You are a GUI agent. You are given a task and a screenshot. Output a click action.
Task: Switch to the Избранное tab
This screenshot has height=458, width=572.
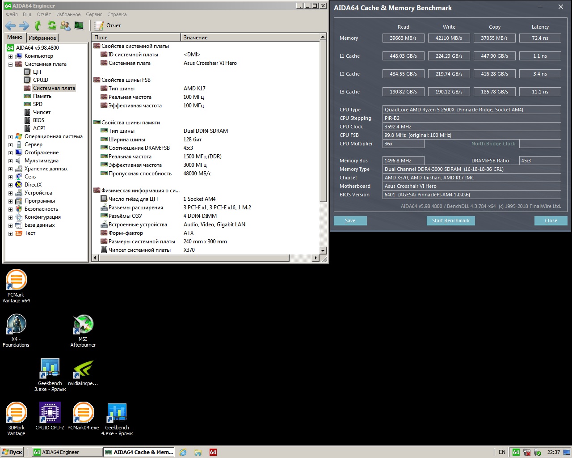click(42, 38)
